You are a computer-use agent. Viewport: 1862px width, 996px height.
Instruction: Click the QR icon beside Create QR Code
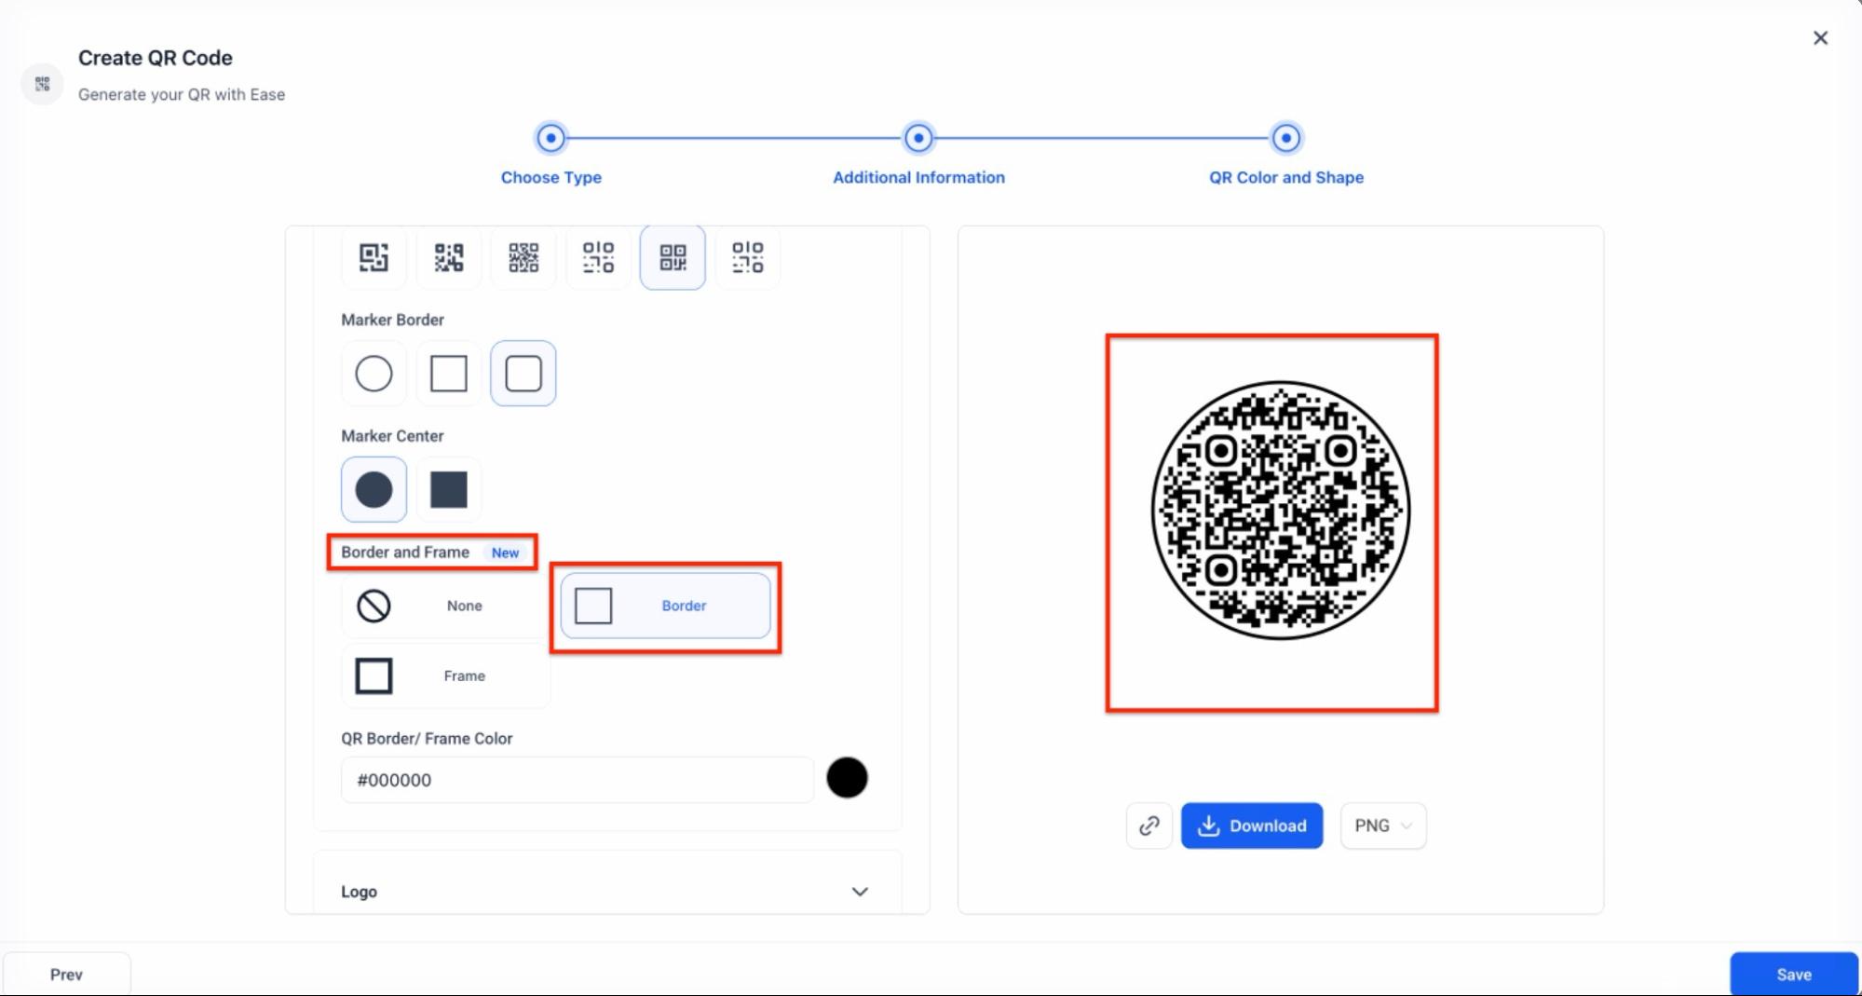[x=42, y=84]
